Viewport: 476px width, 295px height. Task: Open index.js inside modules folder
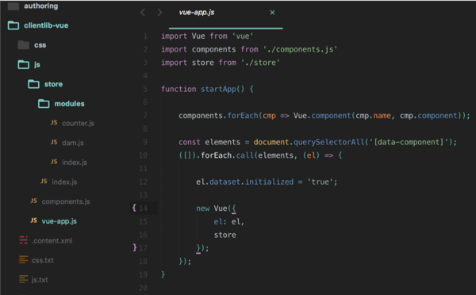(75, 163)
